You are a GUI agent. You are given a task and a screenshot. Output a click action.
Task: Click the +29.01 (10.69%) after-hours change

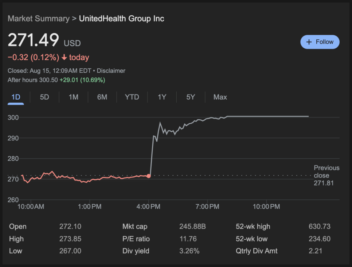[82, 80]
